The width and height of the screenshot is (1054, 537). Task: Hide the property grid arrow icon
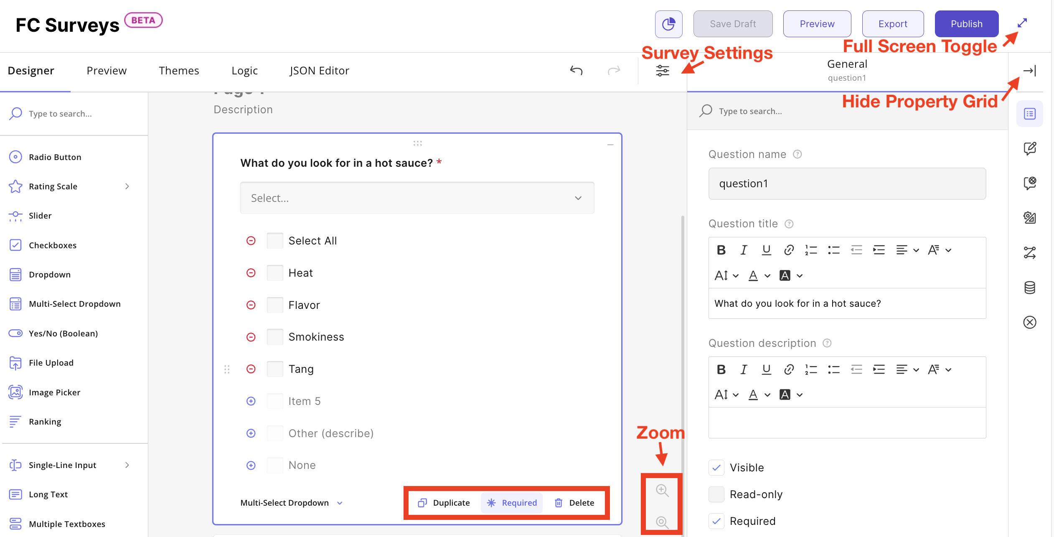coord(1029,70)
